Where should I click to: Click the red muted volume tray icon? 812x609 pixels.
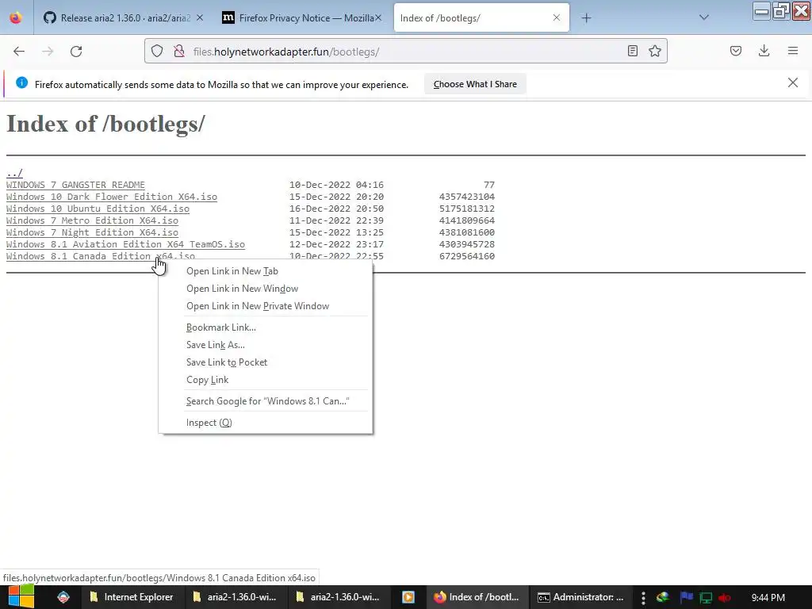click(x=725, y=598)
